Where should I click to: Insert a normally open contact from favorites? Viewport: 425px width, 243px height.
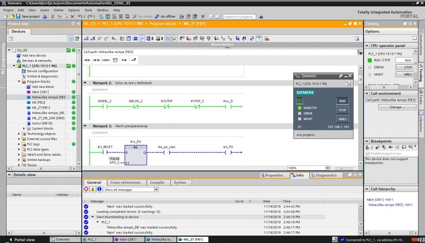tap(87, 60)
